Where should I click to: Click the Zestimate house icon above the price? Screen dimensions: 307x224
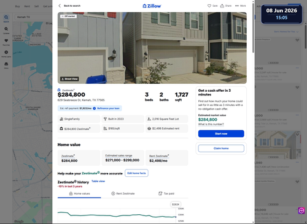pos(59,90)
